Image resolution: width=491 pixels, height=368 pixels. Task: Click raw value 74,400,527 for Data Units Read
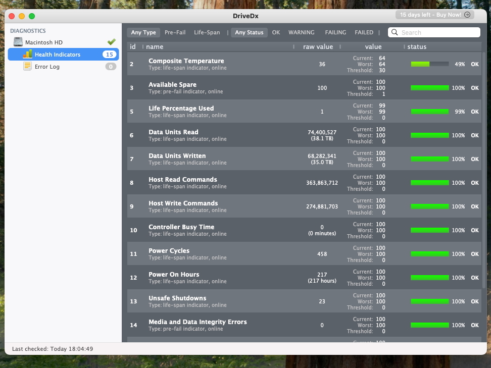click(x=322, y=132)
